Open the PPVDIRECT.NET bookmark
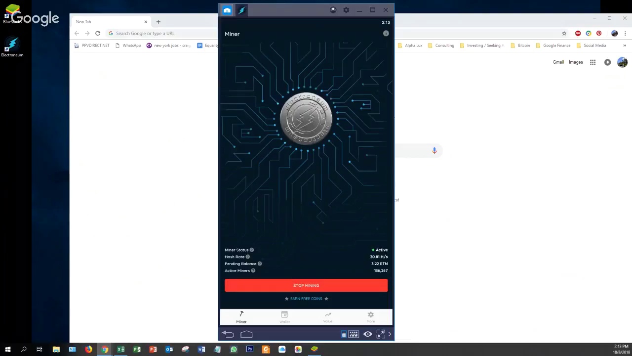Viewport: 632px width, 356px height. pos(91,45)
